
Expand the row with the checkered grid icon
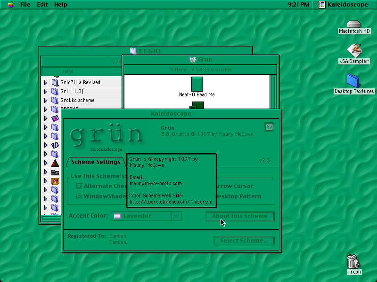pos(46,145)
